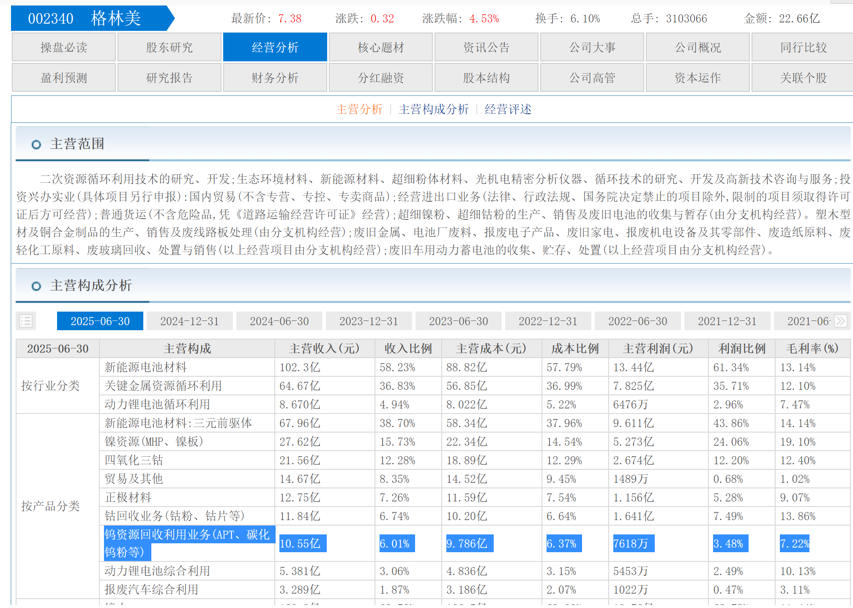The image size is (853, 608).
Task: Click 钴回收业务(钴粉、钴片等) row name
Action: pos(175,516)
